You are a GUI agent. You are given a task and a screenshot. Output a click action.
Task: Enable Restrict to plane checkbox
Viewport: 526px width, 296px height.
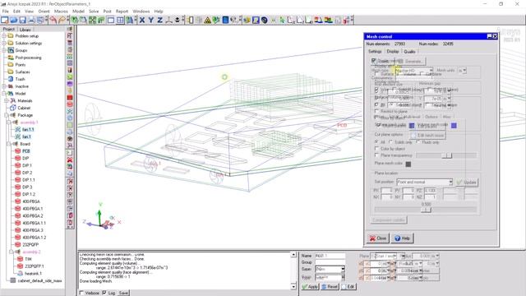(376, 111)
